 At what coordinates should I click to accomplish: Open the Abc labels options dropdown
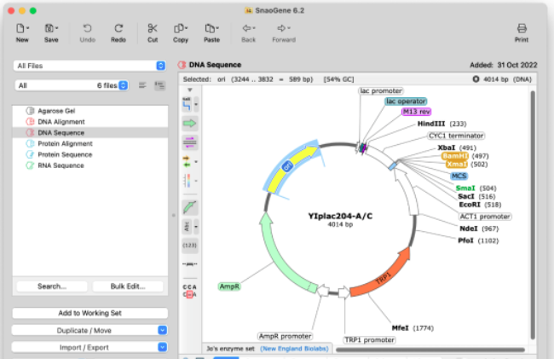tap(196, 227)
